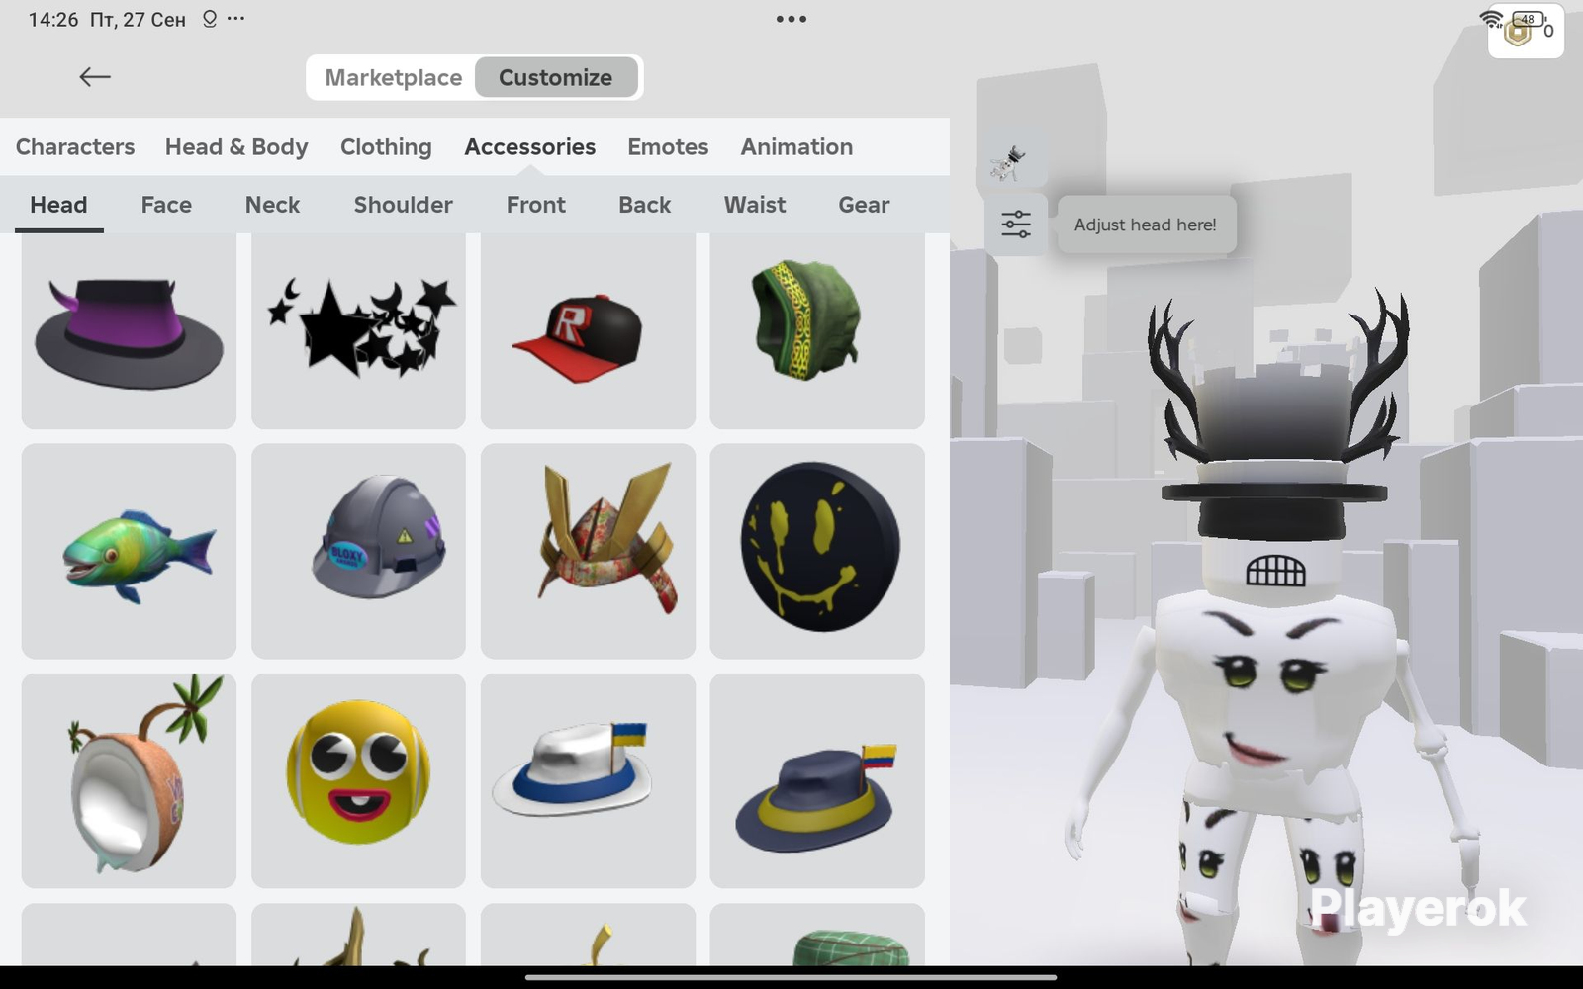Tap the status bar clock showing 14:26
This screenshot has width=1583, height=989.
(53, 20)
